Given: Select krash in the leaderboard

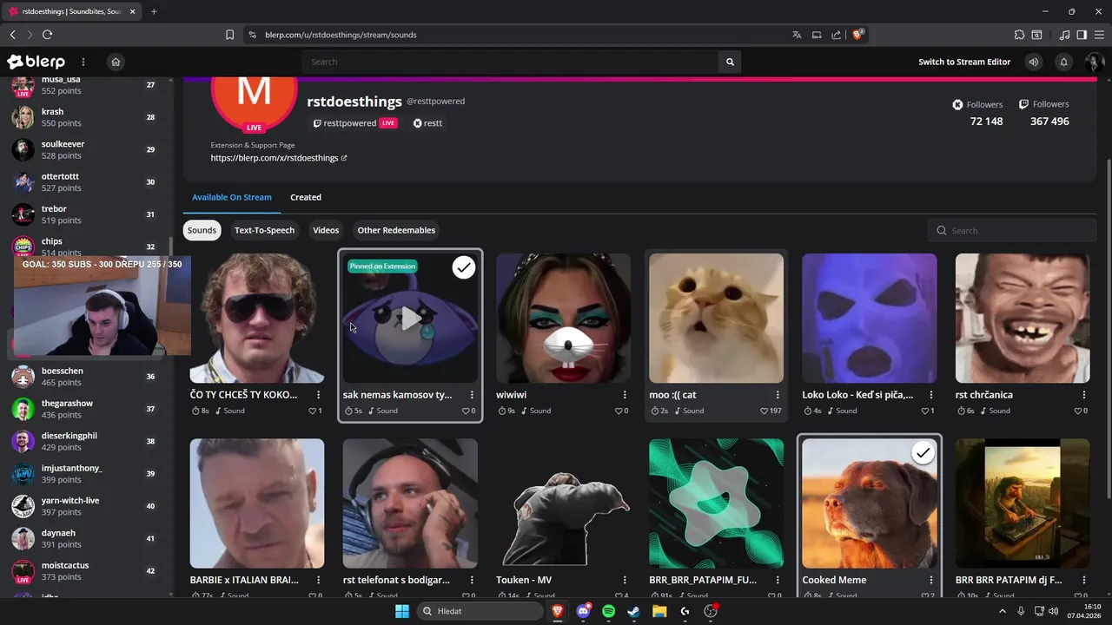Looking at the screenshot, I should tap(84, 117).
